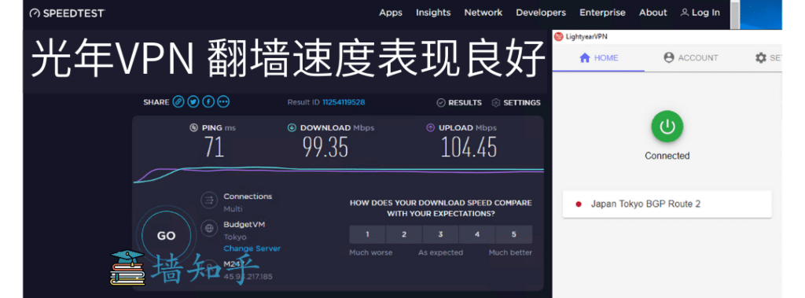The height and width of the screenshot is (298, 805).
Task: Click the Multi connections label
Action: (233, 209)
